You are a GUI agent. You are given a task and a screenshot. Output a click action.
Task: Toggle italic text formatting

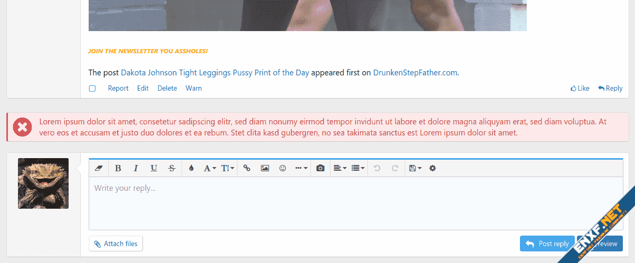coord(136,168)
